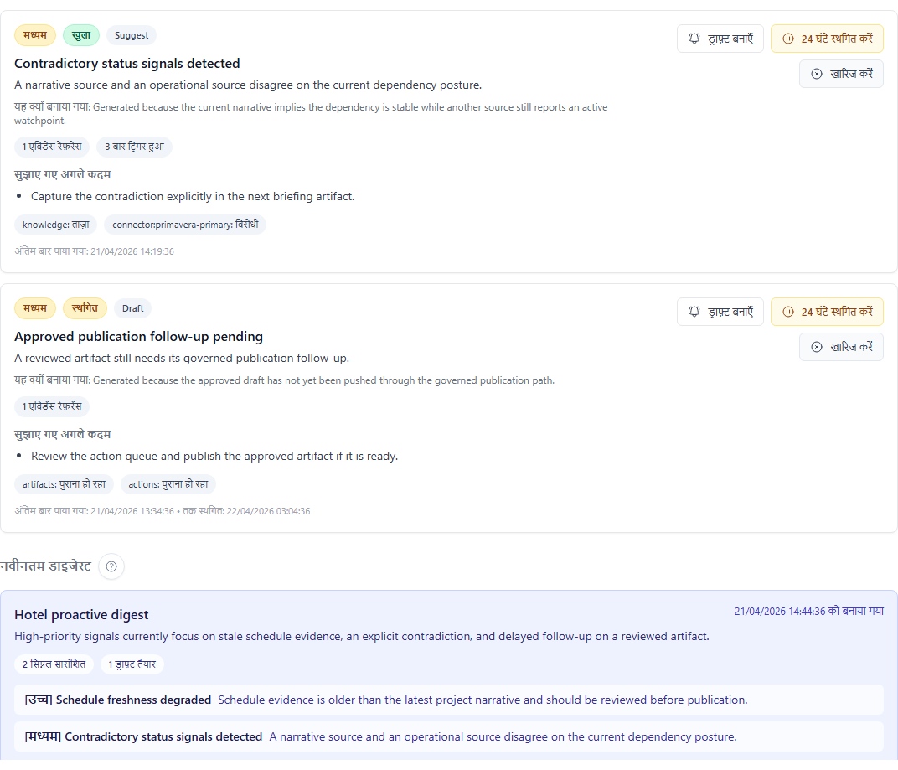Click the bell icon on the Contradictory status card
This screenshot has height=770, width=898.
(694, 39)
